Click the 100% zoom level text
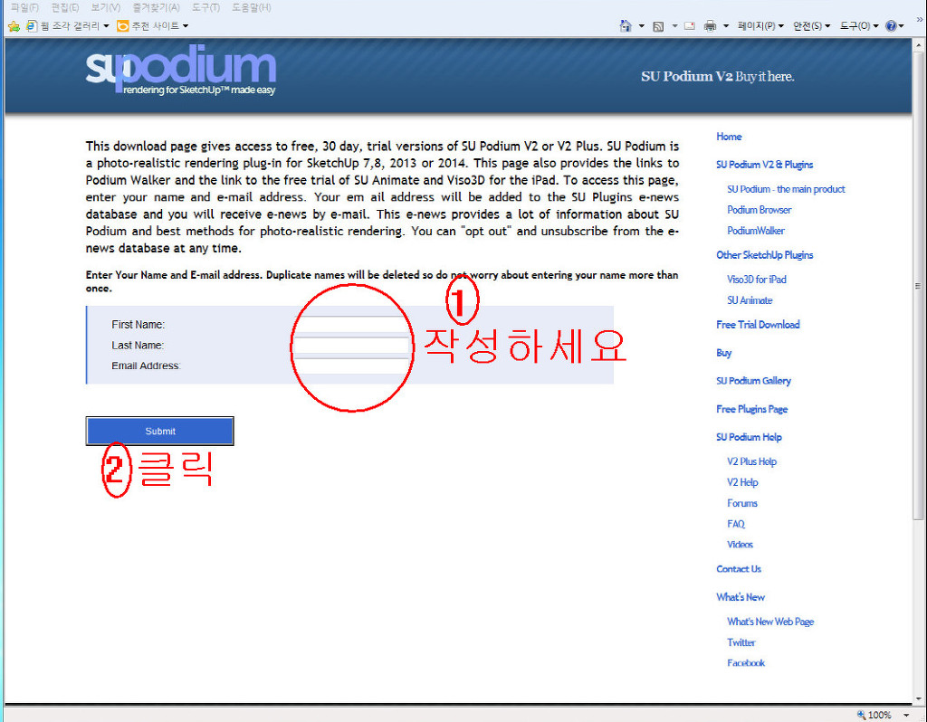927x722 pixels. [880, 716]
